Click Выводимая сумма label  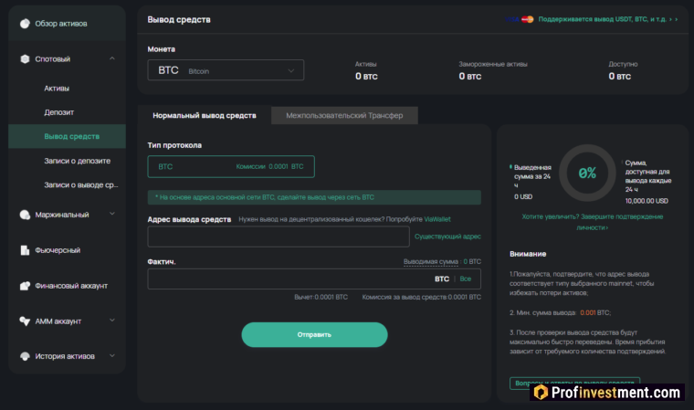pos(431,262)
